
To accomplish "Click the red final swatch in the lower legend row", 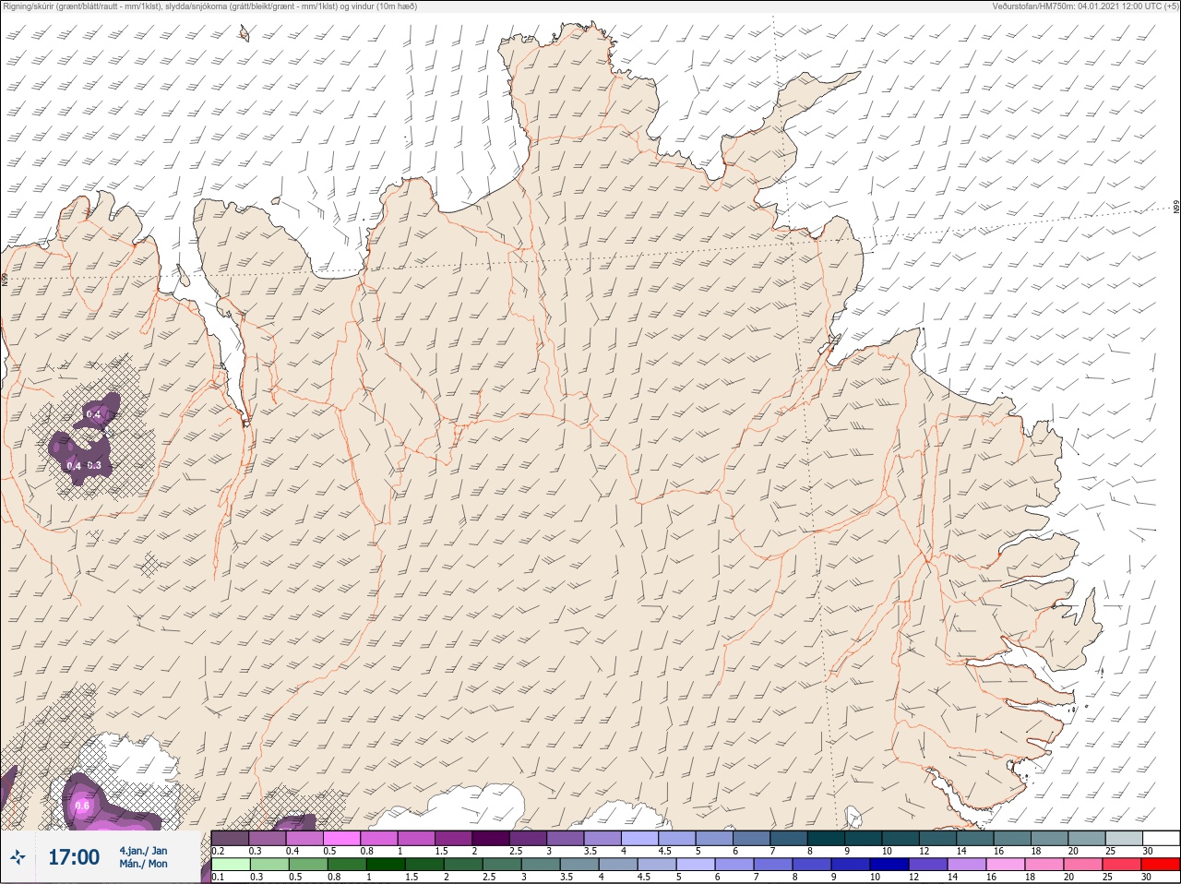I will (1161, 865).
